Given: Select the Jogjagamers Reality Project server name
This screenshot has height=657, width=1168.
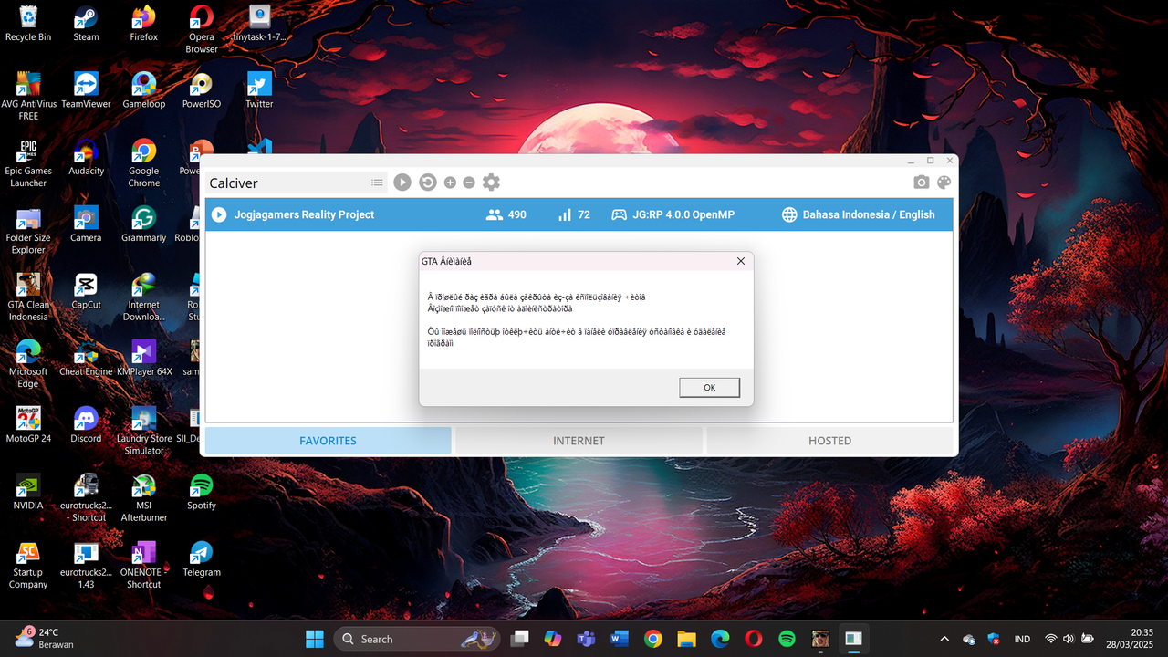Looking at the screenshot, I should click(305, 214).
